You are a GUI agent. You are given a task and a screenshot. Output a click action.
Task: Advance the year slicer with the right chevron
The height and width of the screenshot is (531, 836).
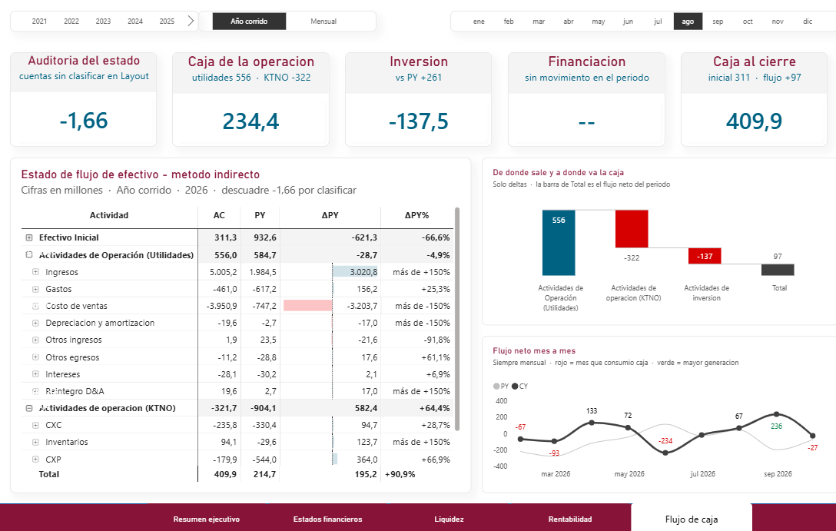point(191,22)
